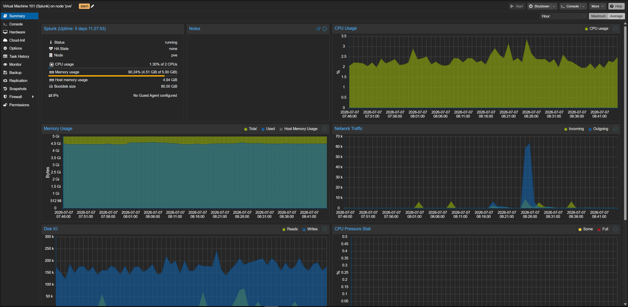
Task: Click the Firewall shield icon
Action: click(x=5, y=97)
